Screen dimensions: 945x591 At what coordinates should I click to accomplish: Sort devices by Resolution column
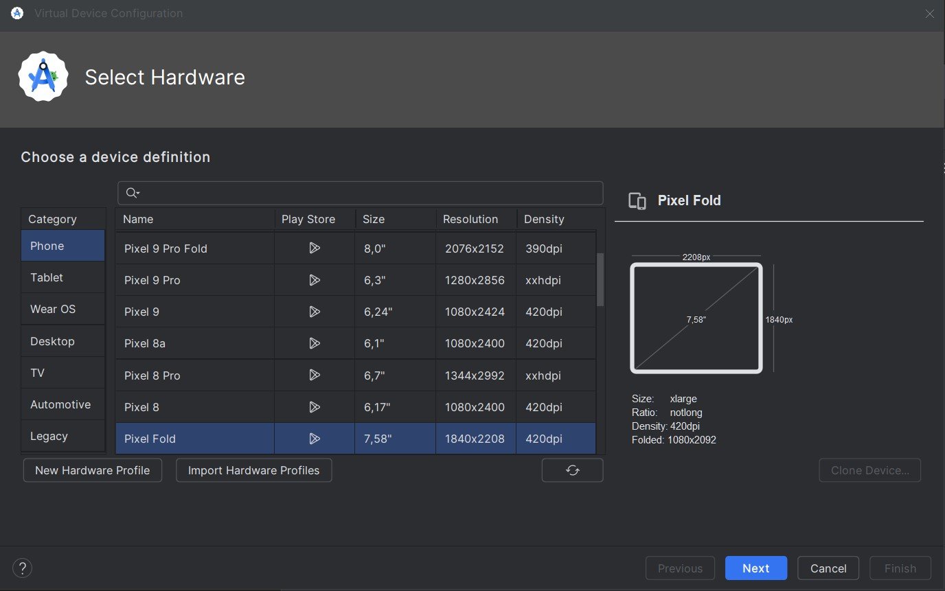pos(476,219)
